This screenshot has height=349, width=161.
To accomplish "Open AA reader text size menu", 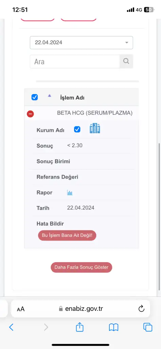I will (x=21, y=309).
